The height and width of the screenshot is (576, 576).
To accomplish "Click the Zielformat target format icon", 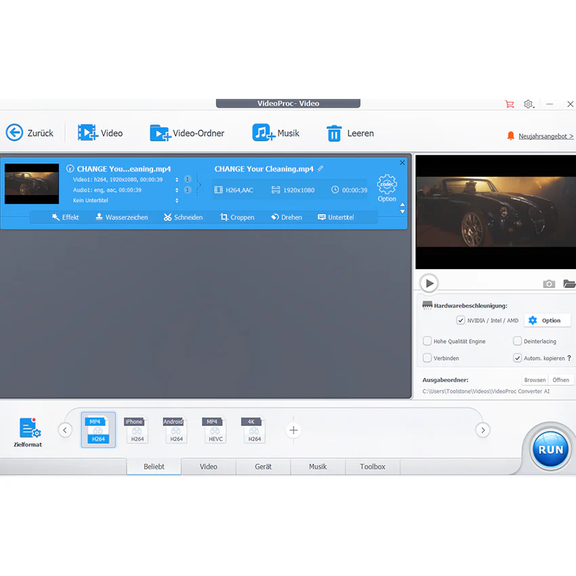I will click(30, 428).
